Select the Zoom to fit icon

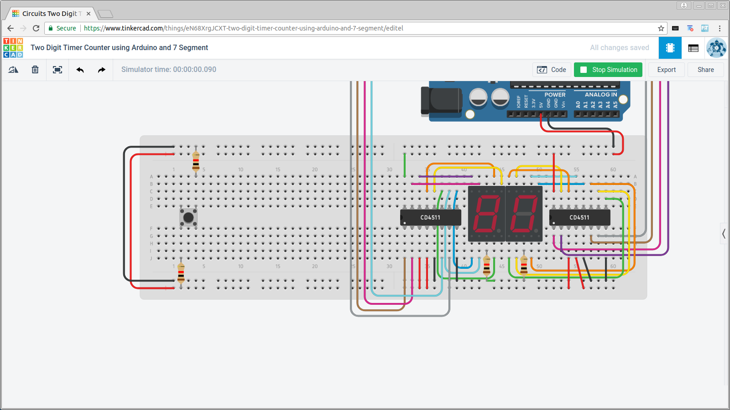(x=57, y=69)
